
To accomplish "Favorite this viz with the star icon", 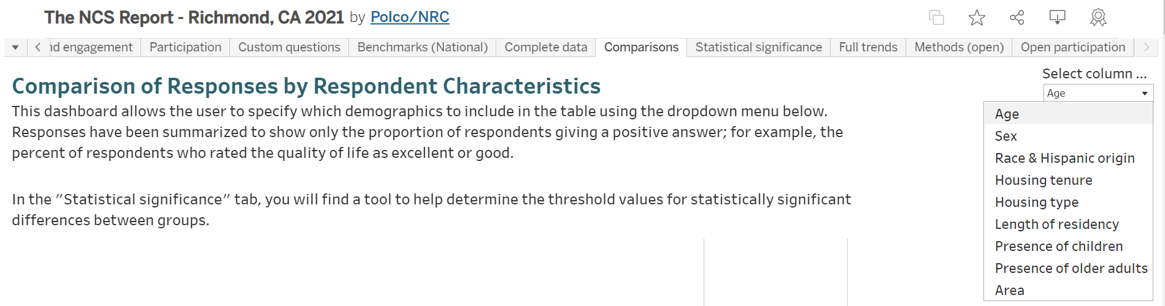I will (x=977, y=18).
